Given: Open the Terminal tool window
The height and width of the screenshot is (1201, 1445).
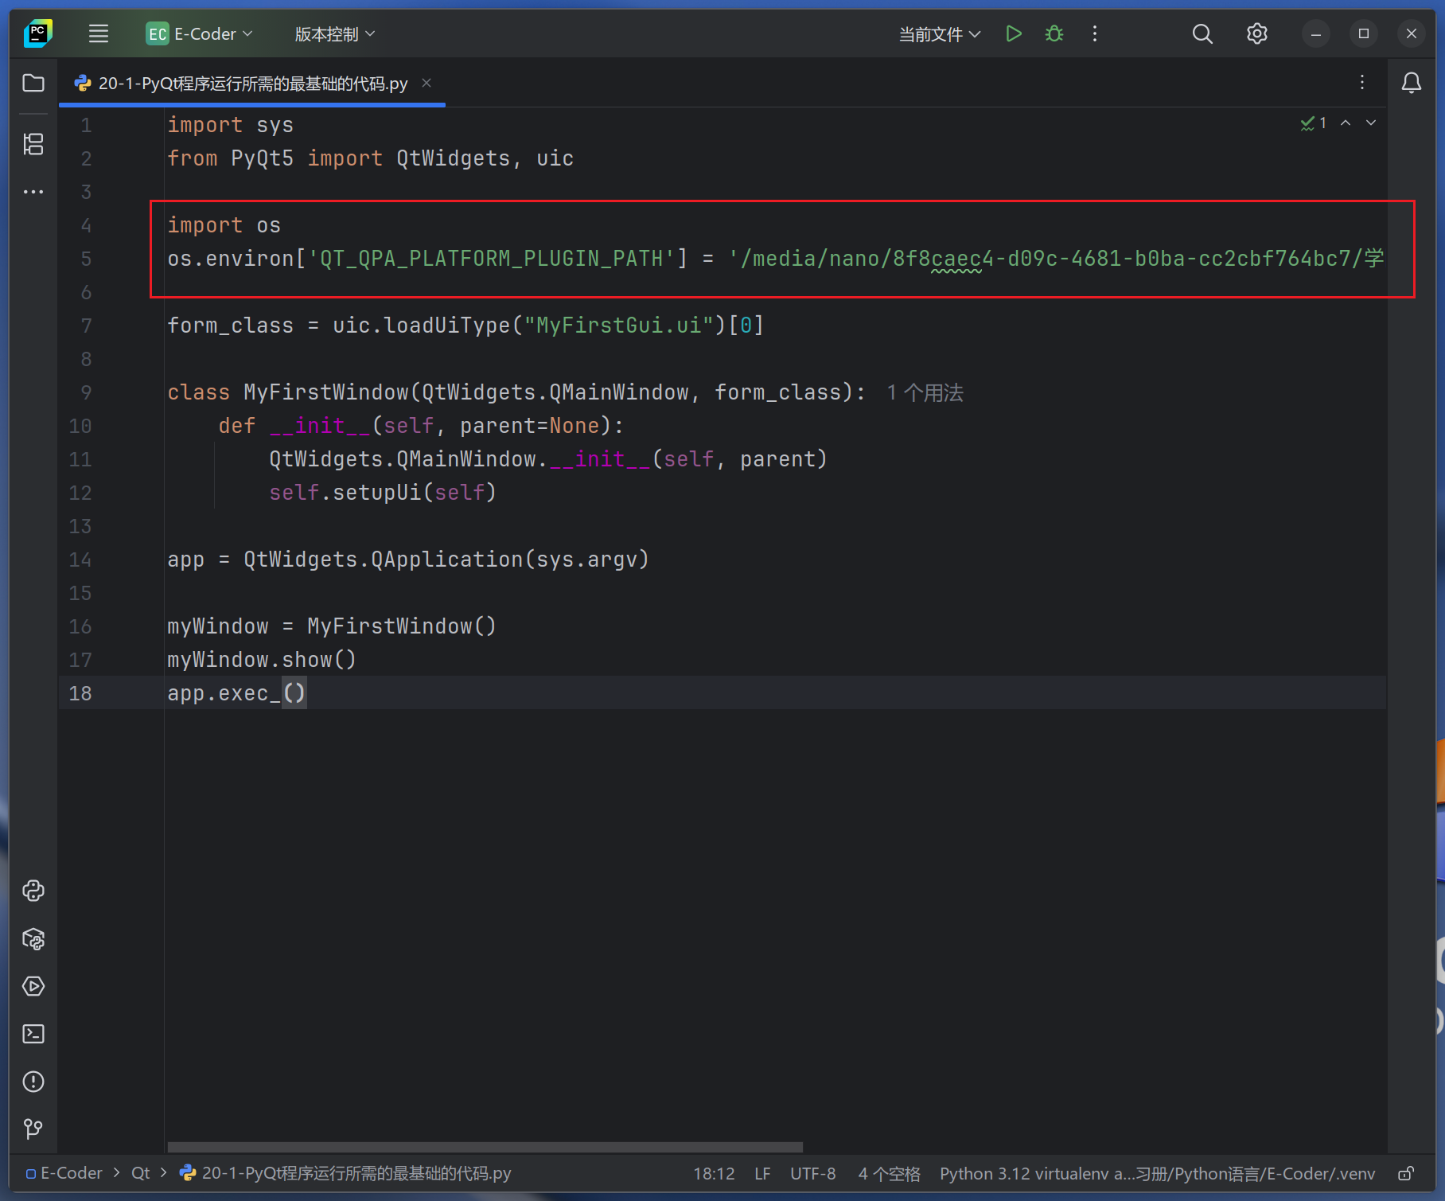Looking at the screenshot, I should click(x=33, y=1034).
